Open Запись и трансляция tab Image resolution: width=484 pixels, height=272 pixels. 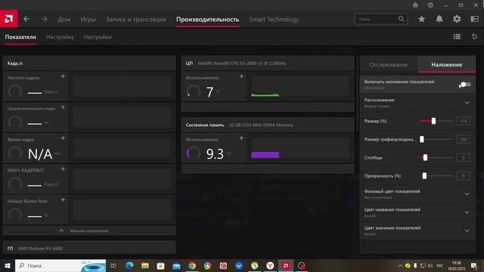tap(136, 20)
